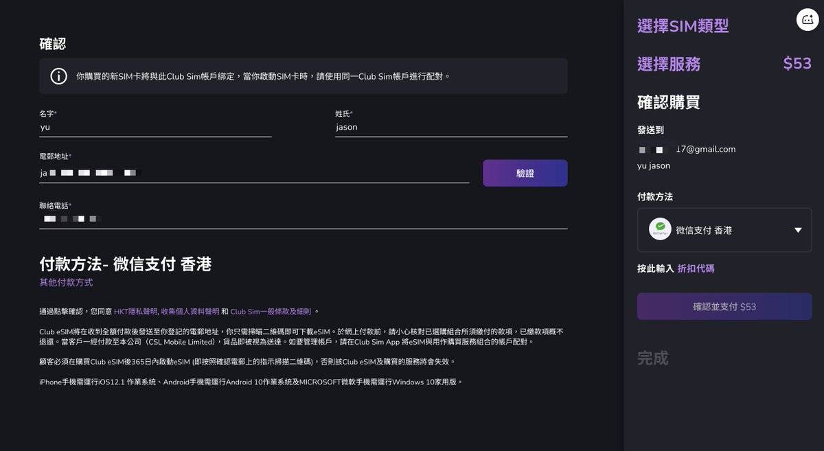Click the 姓氏 field containing 'jason'
This screenshot has height=451, width=824.
click(450, 128)
